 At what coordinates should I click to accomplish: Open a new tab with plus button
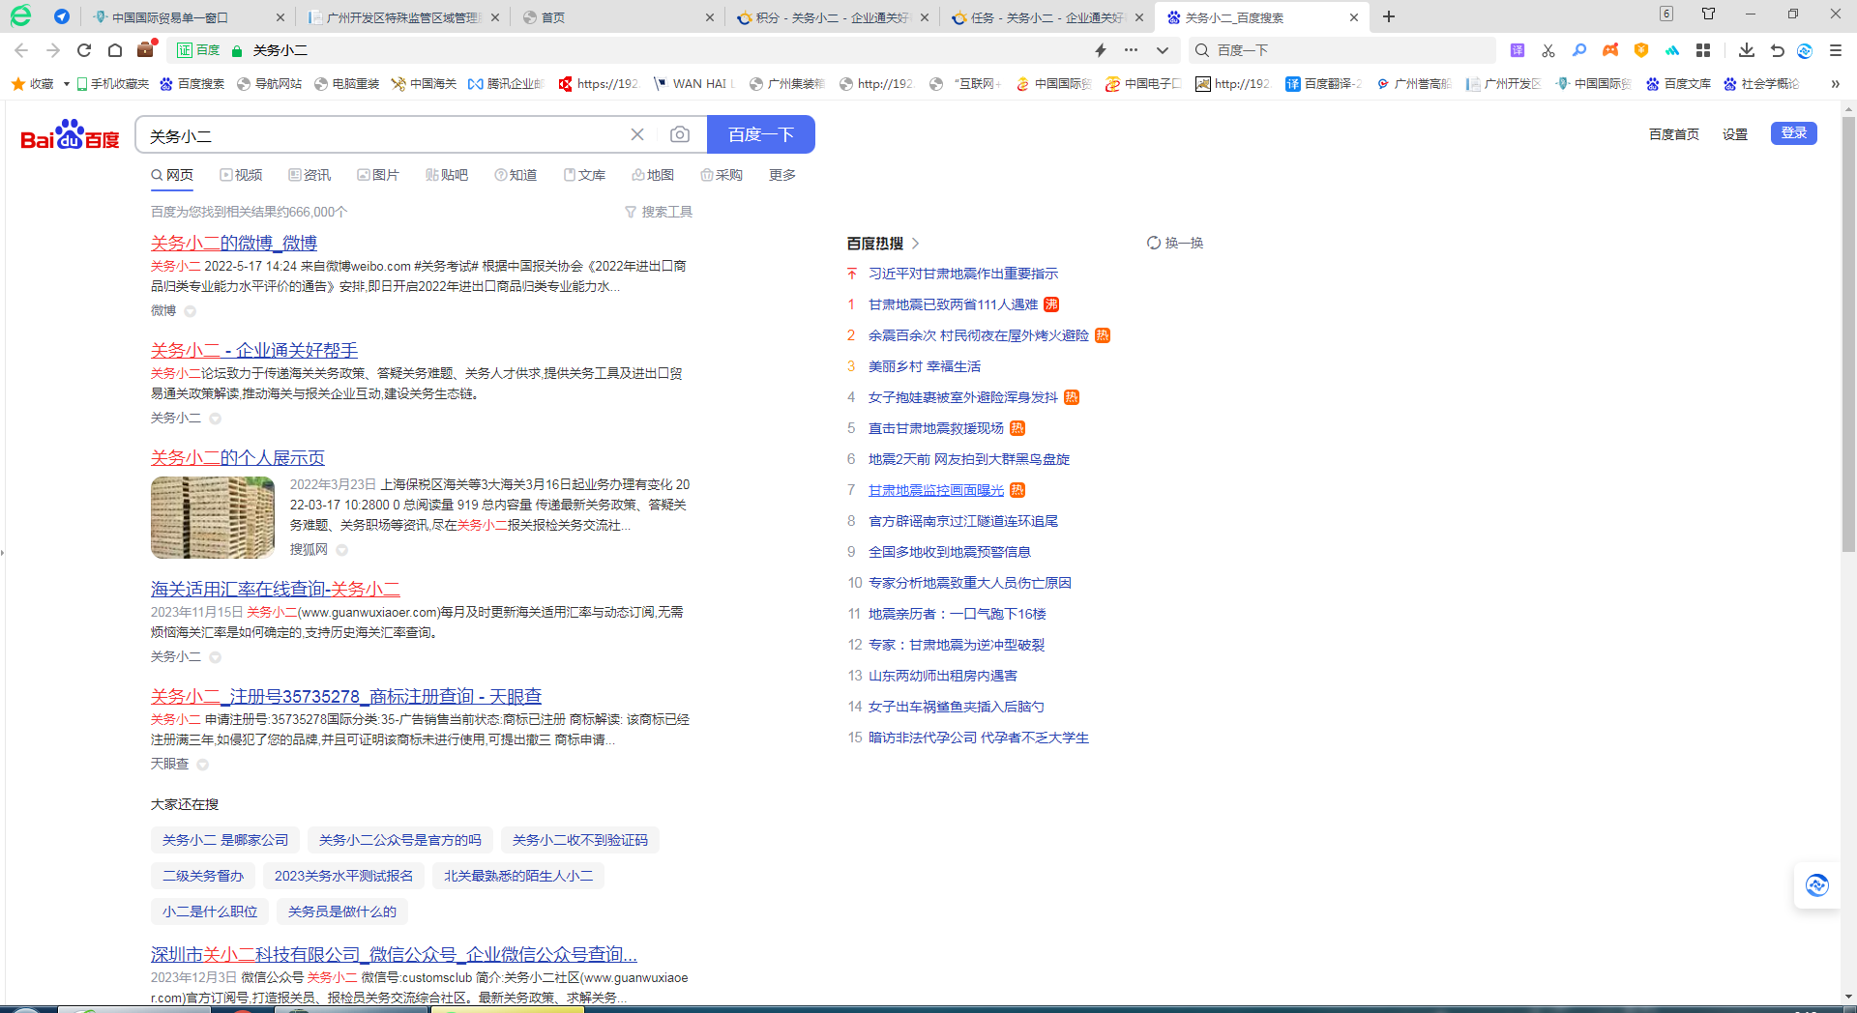(1389, 16)
